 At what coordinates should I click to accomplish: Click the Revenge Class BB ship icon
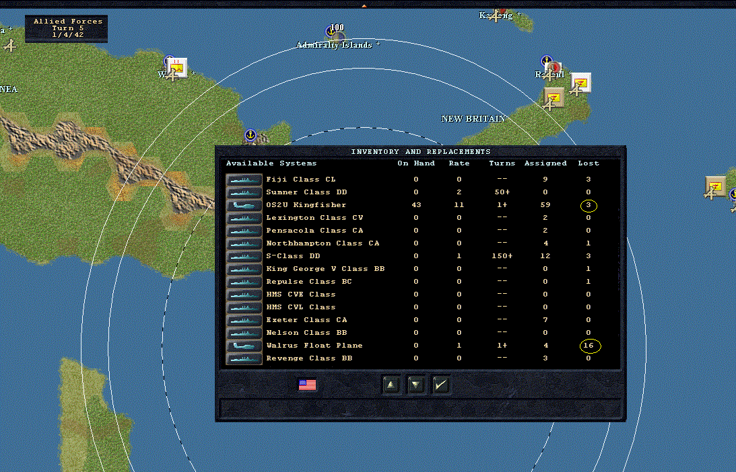tap(244, 358)
